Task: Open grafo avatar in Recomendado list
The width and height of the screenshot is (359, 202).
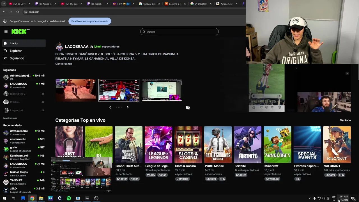Action: click(6, 149)
